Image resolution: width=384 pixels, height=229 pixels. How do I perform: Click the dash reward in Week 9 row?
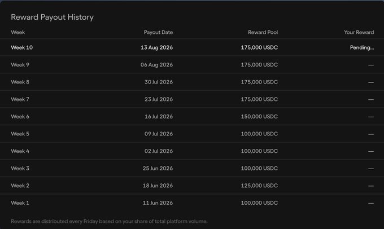click(x=371, y=65)
